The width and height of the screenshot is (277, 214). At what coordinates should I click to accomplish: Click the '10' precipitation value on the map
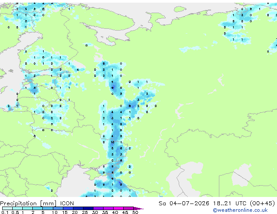tap(112, 142)
